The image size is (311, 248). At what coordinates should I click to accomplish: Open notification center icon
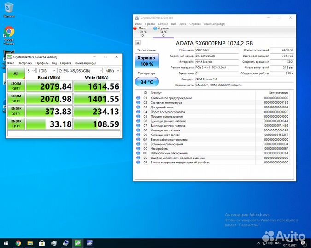(x=304, y=243)
